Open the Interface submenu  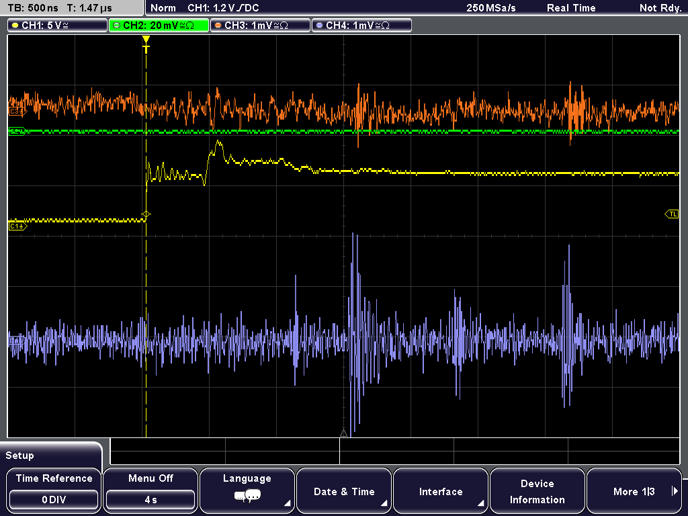pyautogui.click(x=441, y=490)
